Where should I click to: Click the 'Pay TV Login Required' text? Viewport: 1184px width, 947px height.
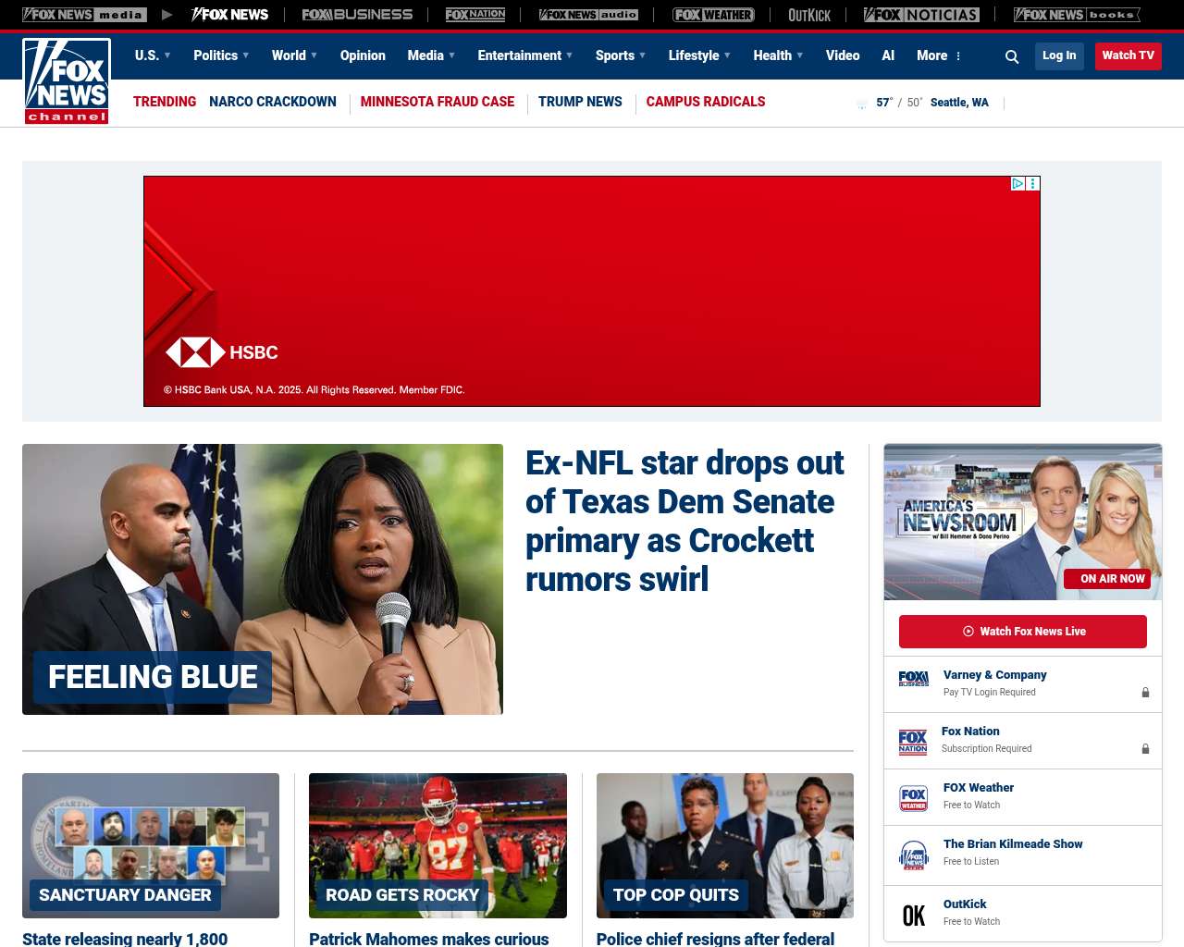[x=990, y=693]
